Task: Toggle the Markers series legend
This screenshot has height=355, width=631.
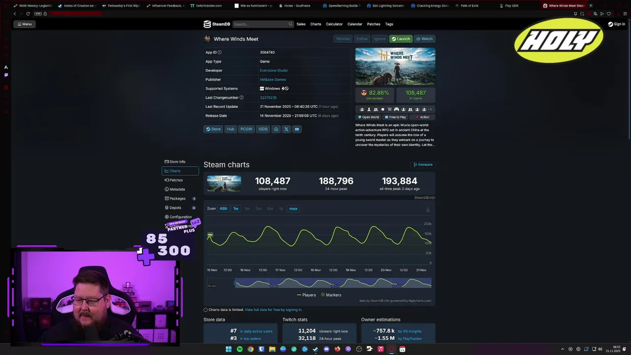Action: (x=331, y=295)
